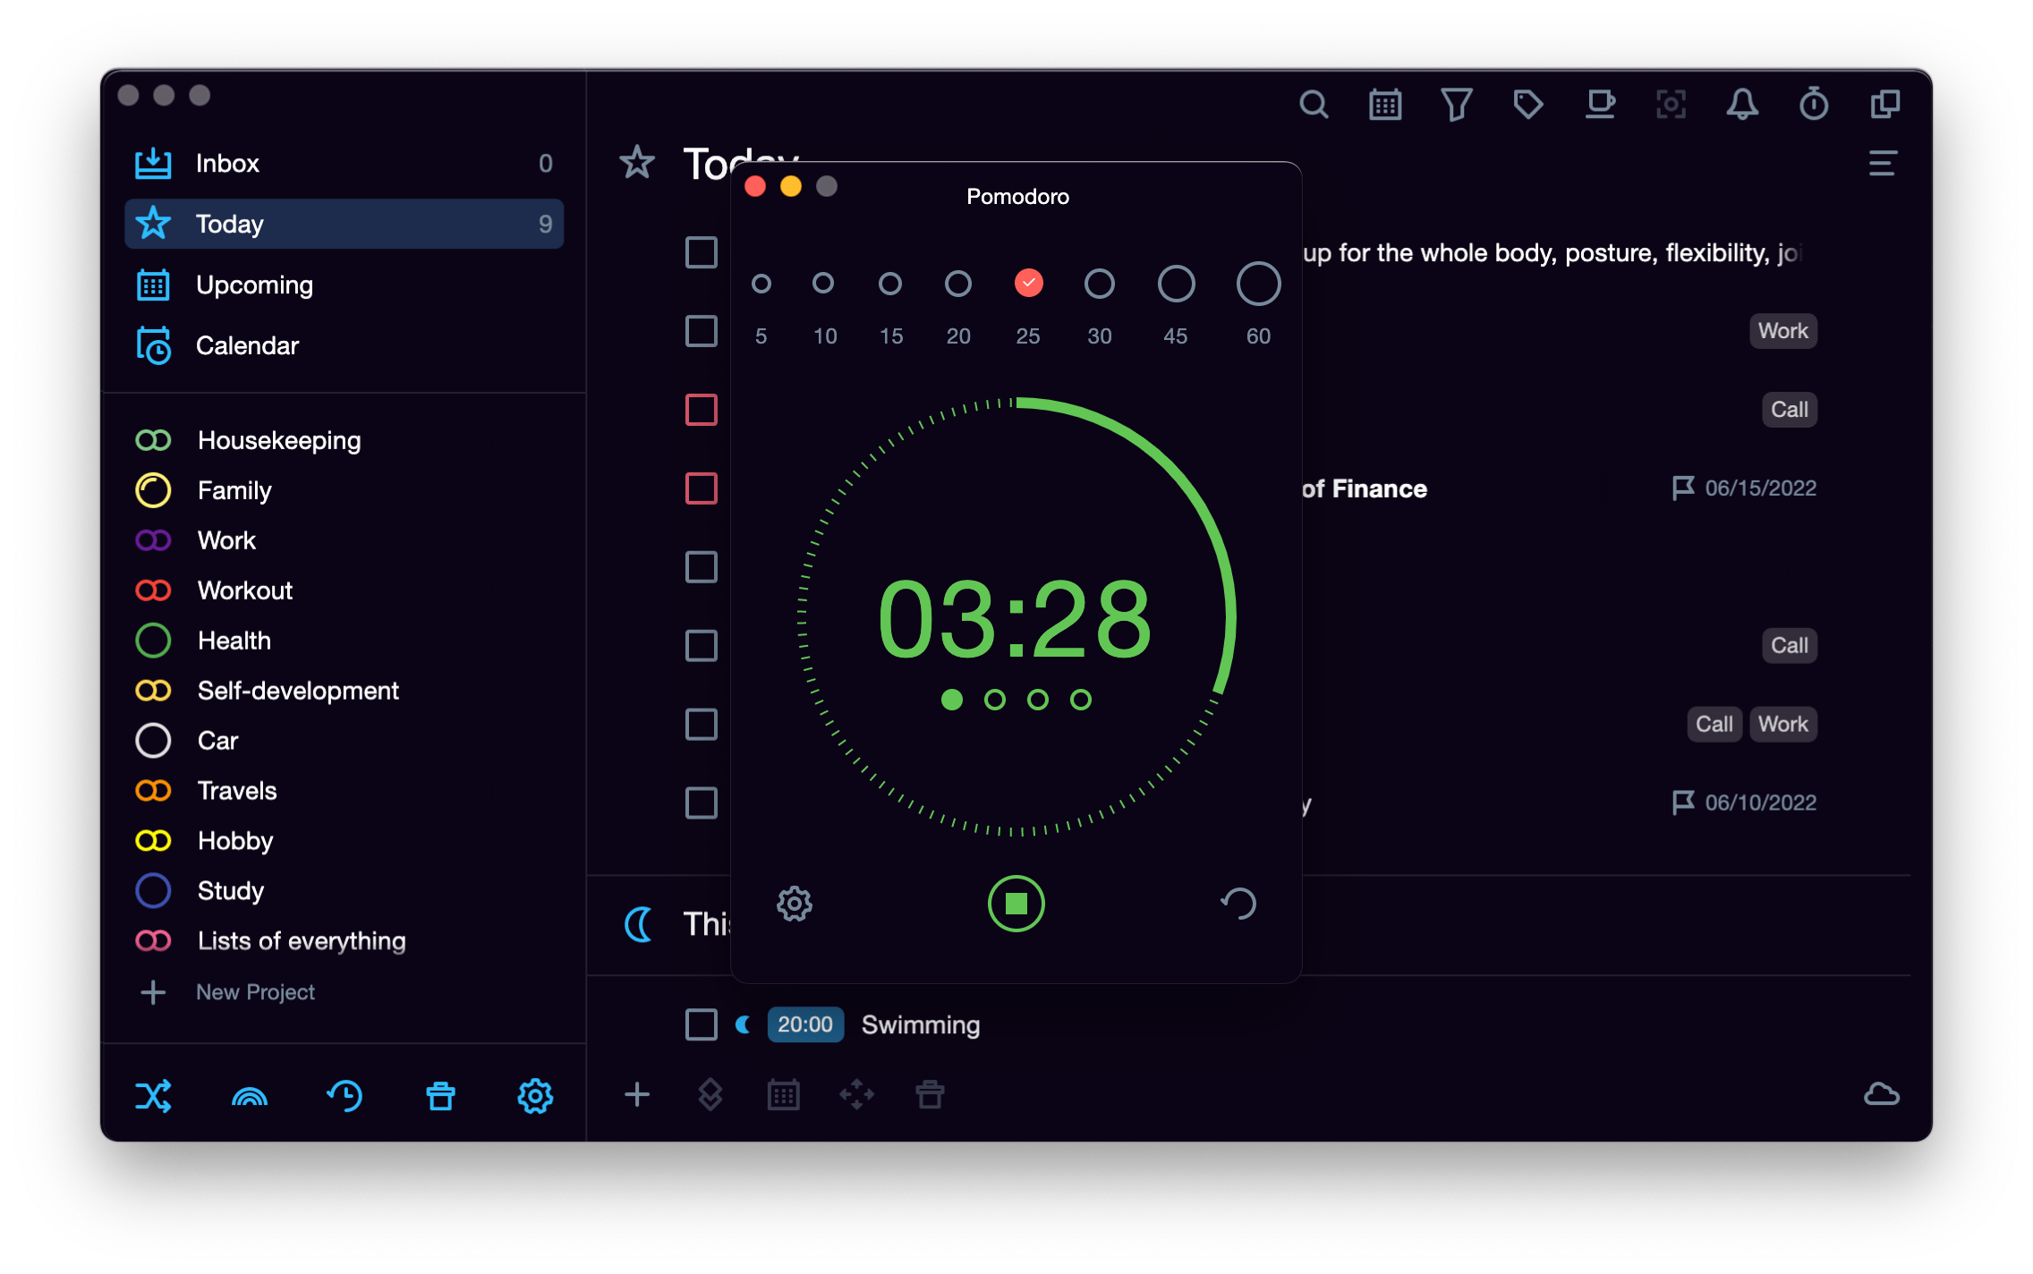Click the cloud sync icon
This screenshot has height=1274, width=2033.
pos(1881,1094)
